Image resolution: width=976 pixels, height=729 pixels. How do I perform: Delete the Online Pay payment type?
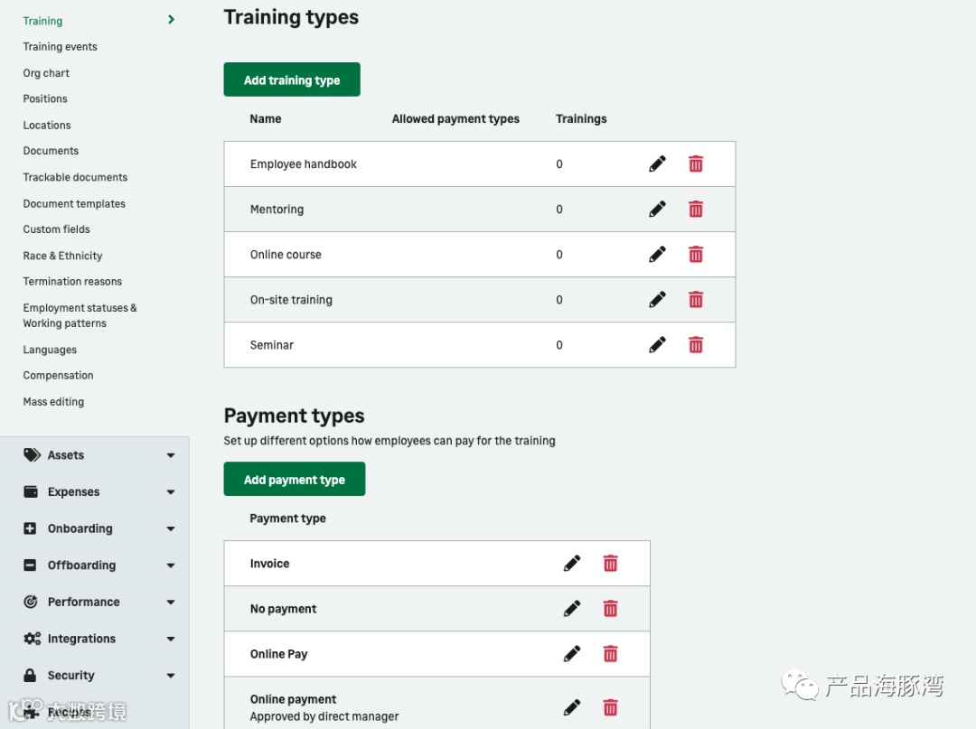pos(611,654)
